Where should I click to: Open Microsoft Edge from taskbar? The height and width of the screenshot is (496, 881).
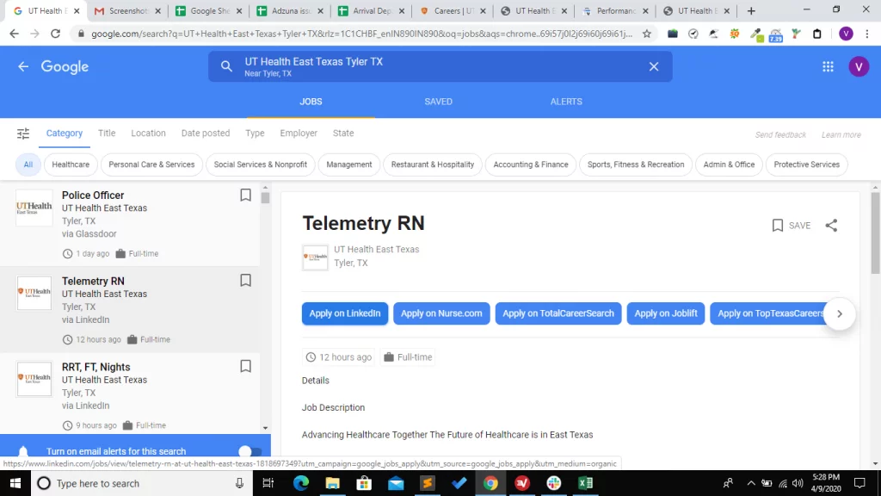[301, 483]
